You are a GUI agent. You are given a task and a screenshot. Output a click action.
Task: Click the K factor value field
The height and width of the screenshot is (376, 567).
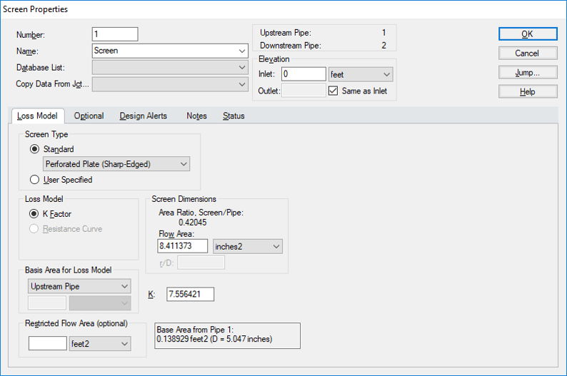190,294
